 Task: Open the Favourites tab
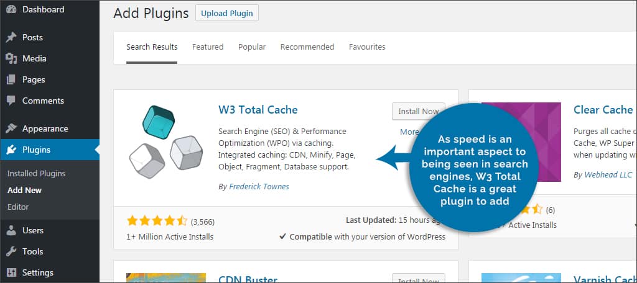[x=367, y=47]
